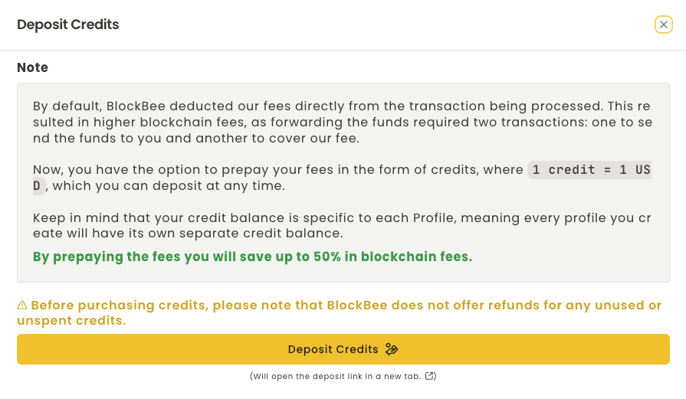This screenshot has width=686, height=399.
Task: Click the paragraph starting "Keep in mind"
Action: click(x=342, y=225)
